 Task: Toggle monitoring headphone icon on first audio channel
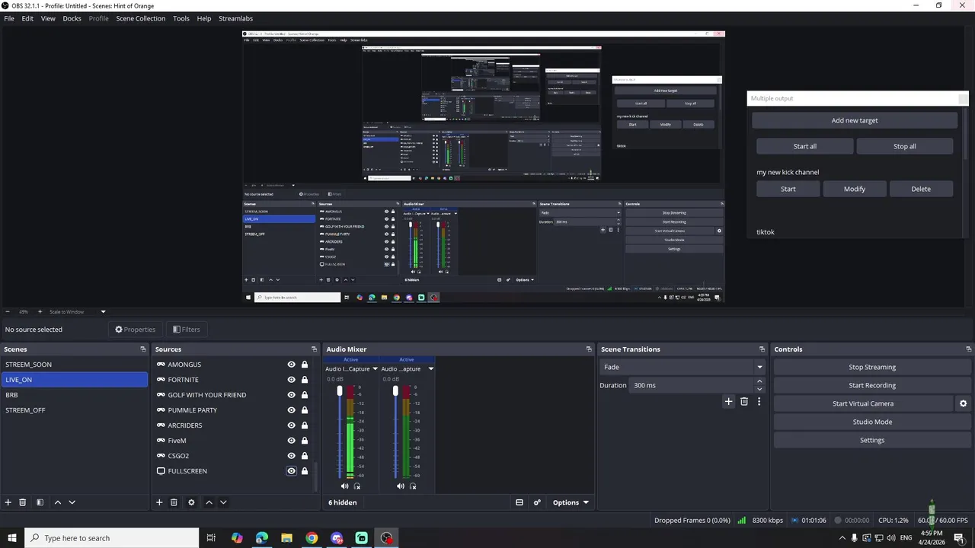357,486
